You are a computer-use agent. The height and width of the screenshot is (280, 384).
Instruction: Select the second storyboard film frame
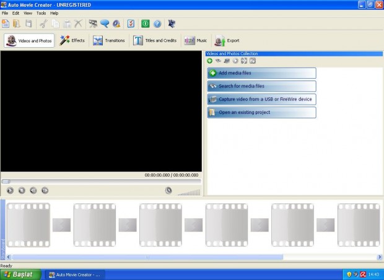coord(95,225)
